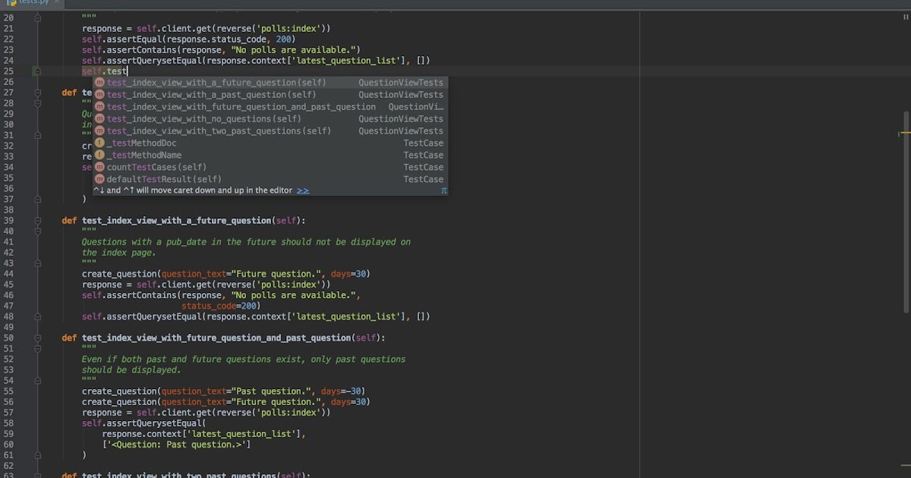Image resolution: width=911 pixels, height=478 pixels.
Task: Select the _testMethodDoc field suggestion
Action: click(x=270, y=143)
